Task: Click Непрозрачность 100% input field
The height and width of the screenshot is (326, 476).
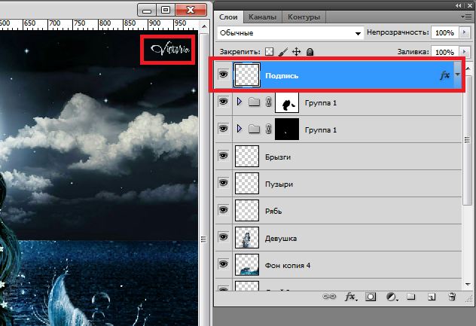Action: 444,32
